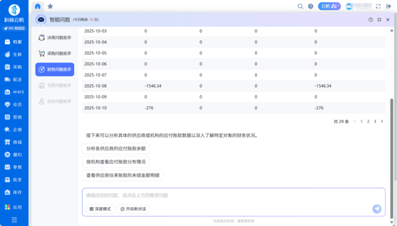Switch to 采购问数助手 assistant

[x=55, y=54]
